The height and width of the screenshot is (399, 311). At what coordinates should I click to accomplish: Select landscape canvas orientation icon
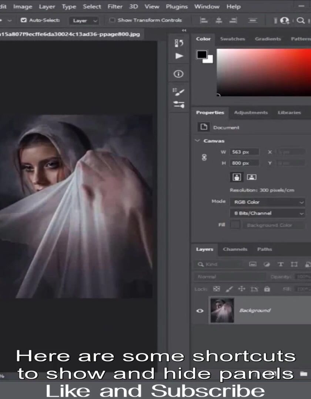click(x=252, y=177)
